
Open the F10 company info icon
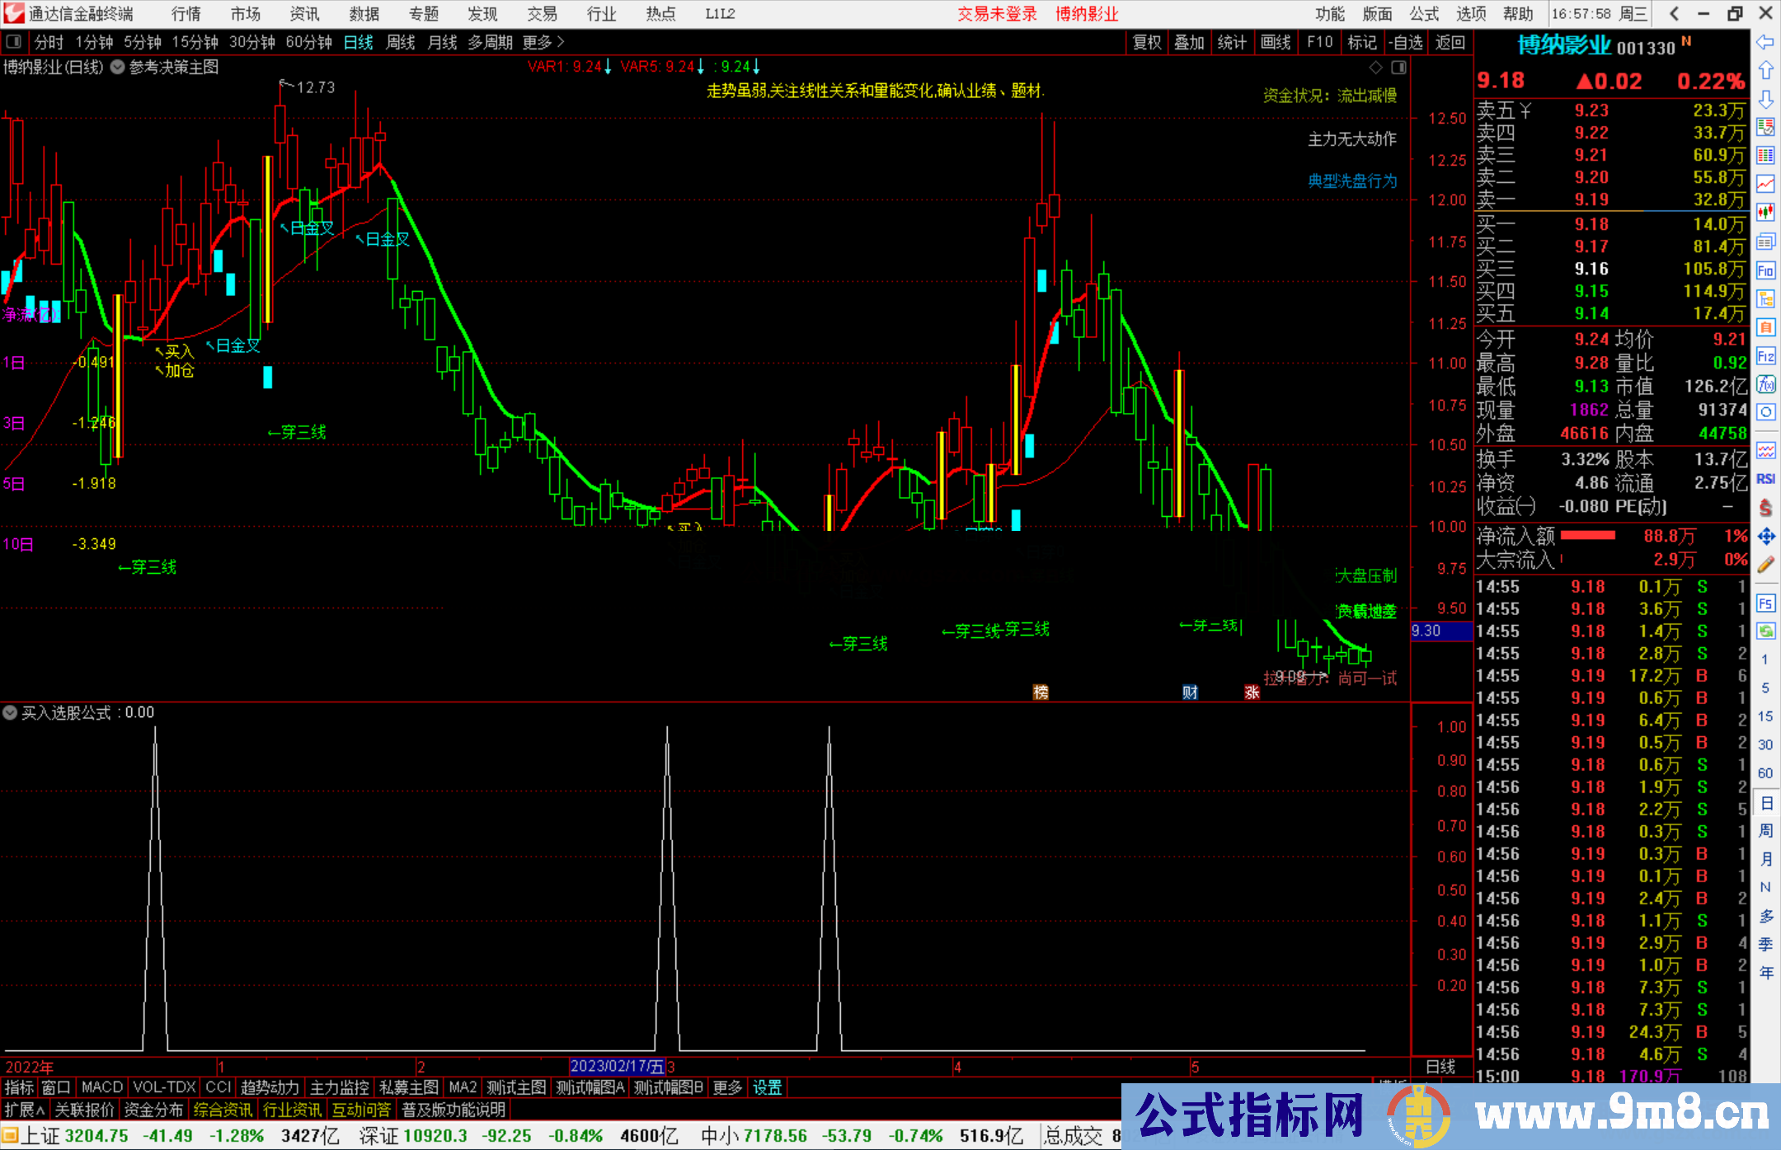click(1765, 270)
